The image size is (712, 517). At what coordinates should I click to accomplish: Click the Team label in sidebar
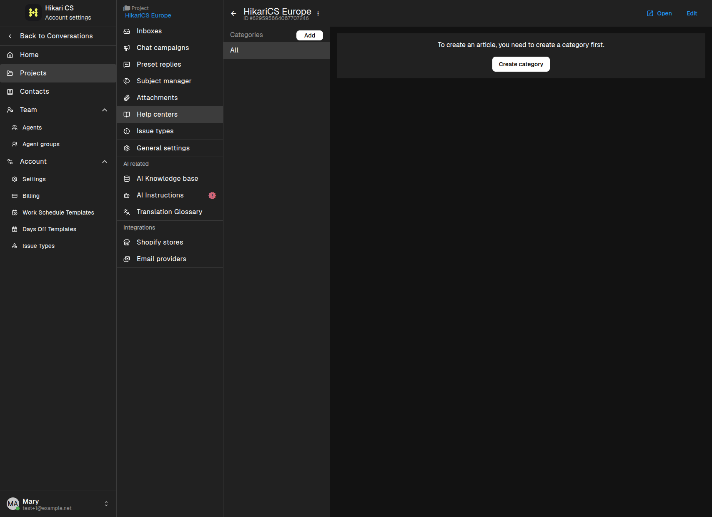(x=28, y=110)
